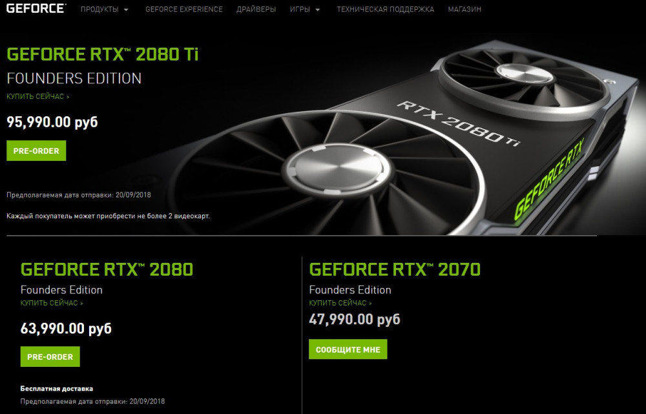Open the GeForce Experience menu item

[184, 9]
